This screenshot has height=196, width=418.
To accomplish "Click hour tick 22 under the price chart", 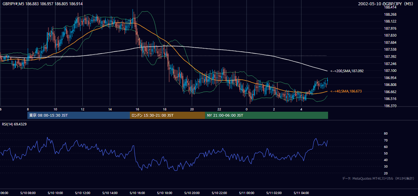I will (x=219, y=109).
